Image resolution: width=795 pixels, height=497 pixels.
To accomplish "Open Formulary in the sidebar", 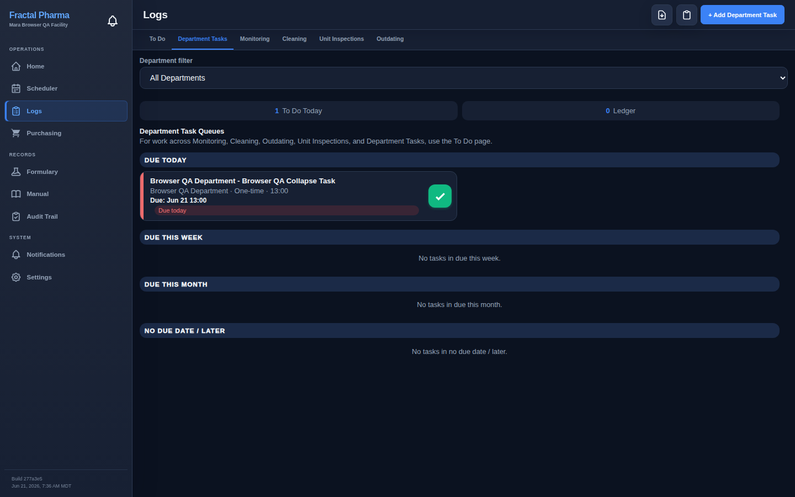I will click(66, 172).
